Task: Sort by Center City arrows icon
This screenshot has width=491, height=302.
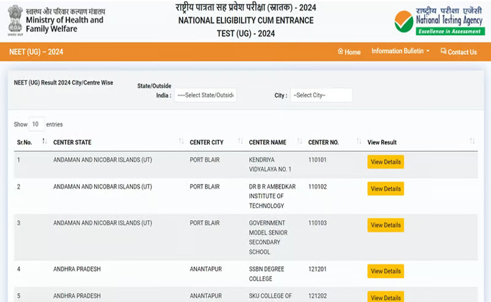Action: (240, 142)
